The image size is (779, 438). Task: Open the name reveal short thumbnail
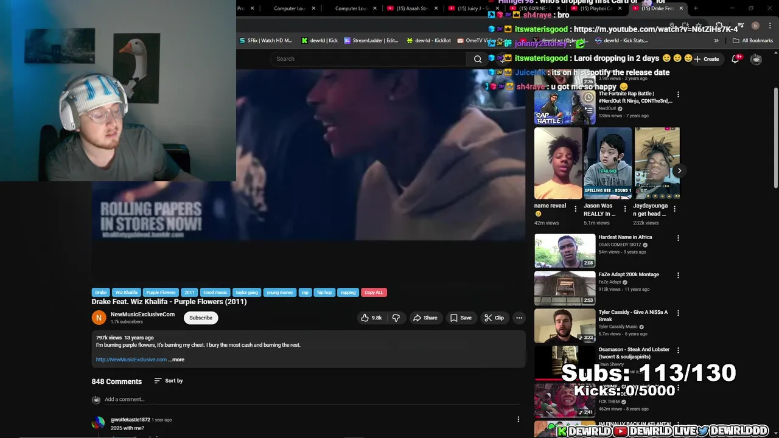coord(558,163)
